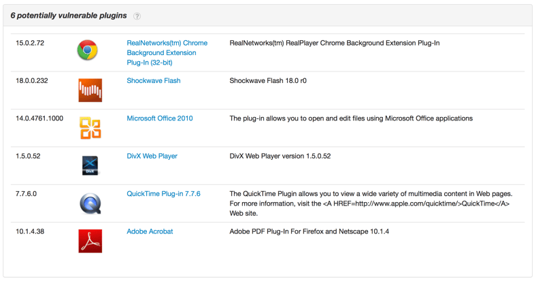Follow the Microsoft Office 2010 link
This screenshot has height=281, width=536.
[159, 118]
